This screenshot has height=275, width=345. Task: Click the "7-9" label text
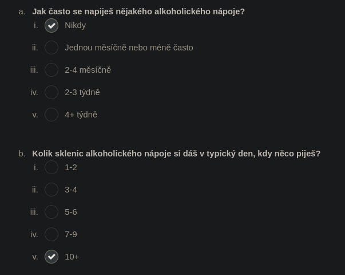[71, 234]
